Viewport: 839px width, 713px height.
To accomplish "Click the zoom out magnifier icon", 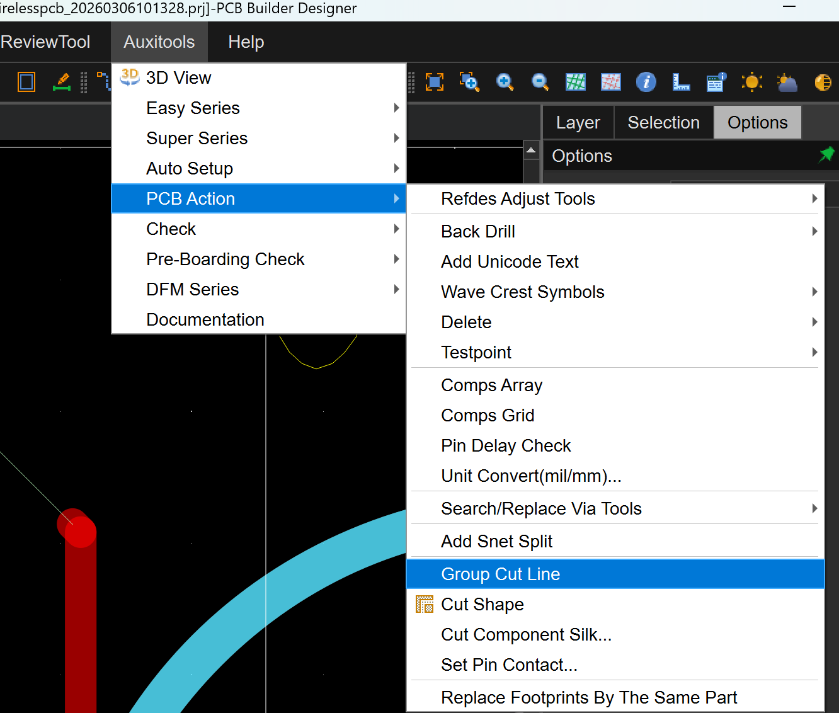I will [540, 82].
